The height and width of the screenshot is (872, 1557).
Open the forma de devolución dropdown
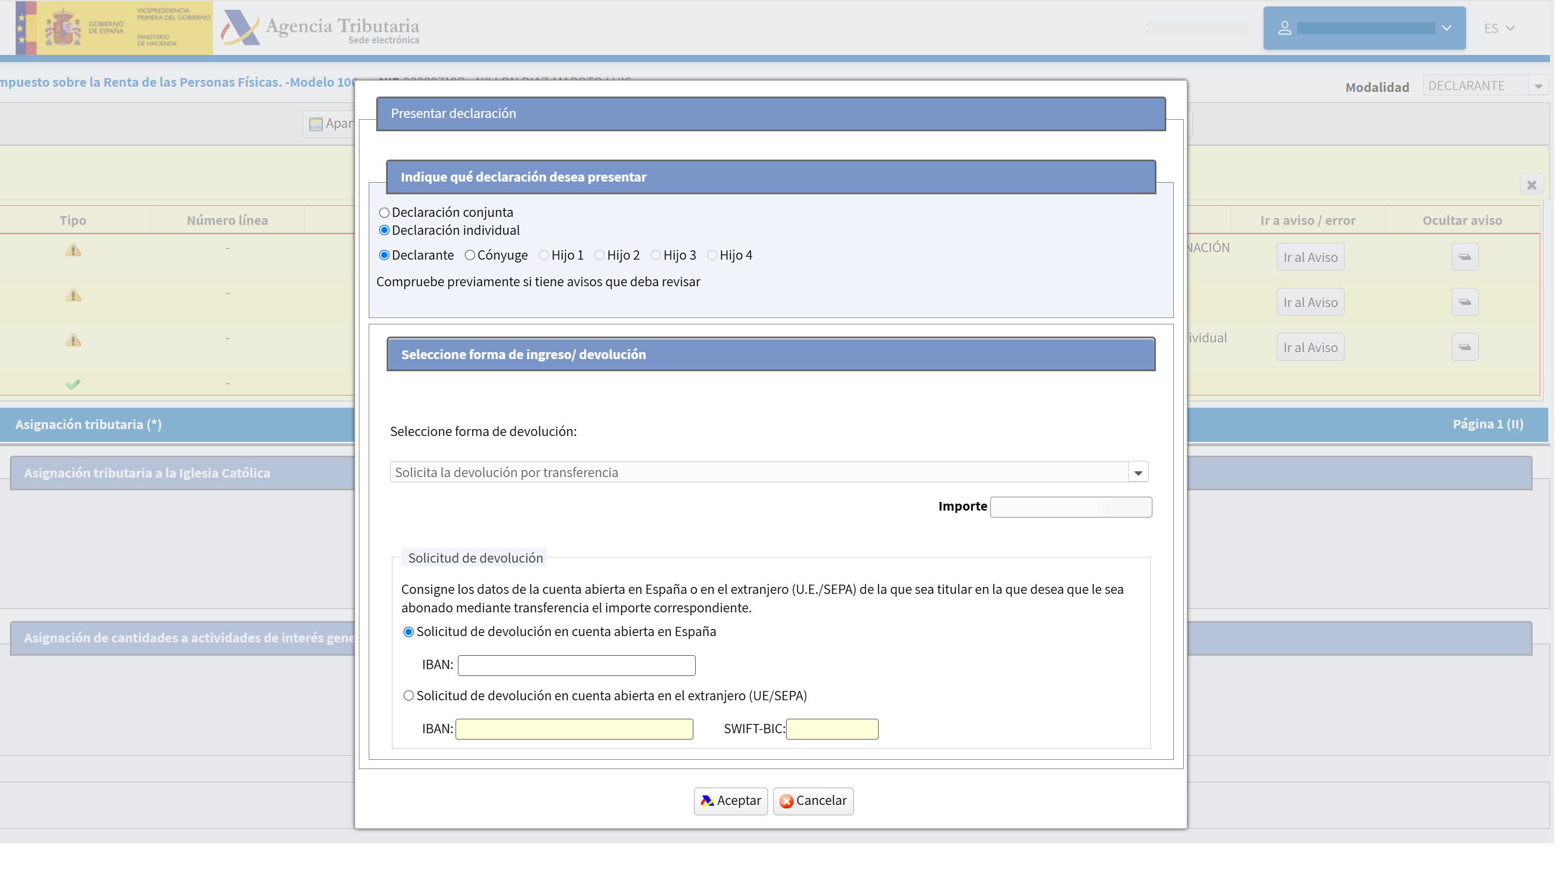click(x=1139, y=472)
